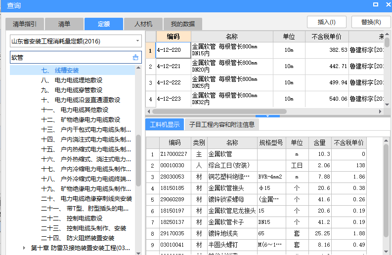Select 二十、电力电缆绝缘穿刺线夹安装
392x255 pixels.
pyautogui.click(x=87, y=199)
